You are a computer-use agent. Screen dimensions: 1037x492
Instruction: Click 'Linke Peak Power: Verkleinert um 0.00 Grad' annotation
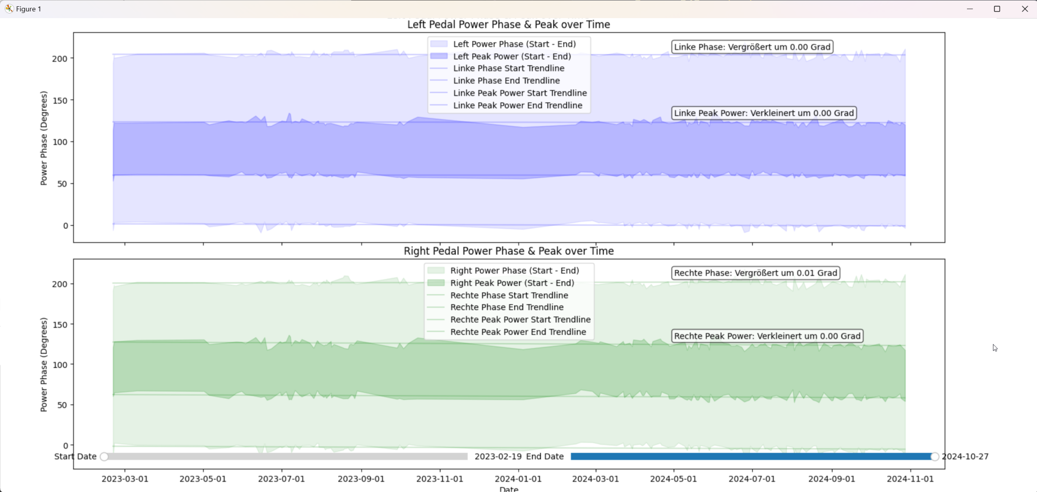764,113
